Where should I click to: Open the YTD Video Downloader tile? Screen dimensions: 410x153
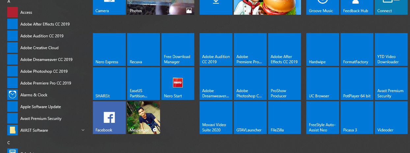pyautogui.click(x=391, y=49)
